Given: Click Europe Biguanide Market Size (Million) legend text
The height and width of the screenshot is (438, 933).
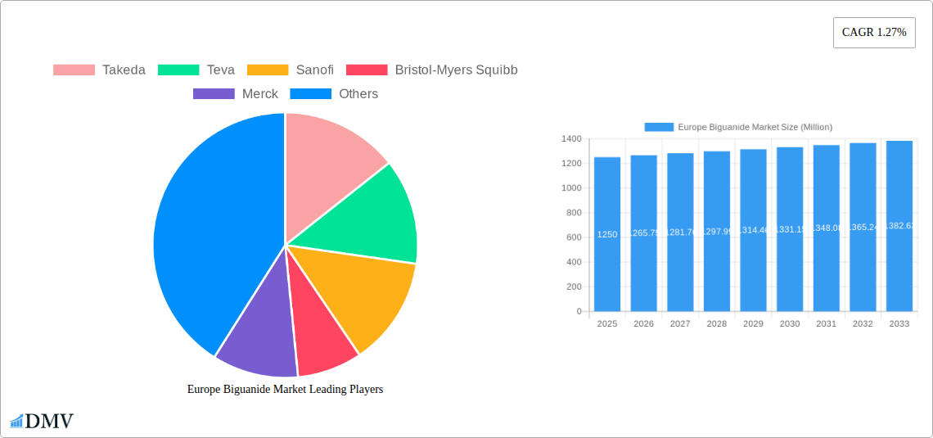Looking at the screenshot, I should 755,127.
